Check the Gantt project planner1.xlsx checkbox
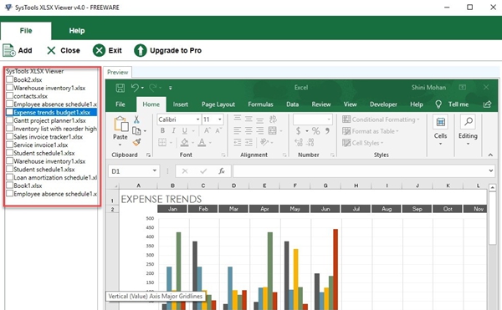This screenshot has height=310, width=502. click(x=9, y=120)
